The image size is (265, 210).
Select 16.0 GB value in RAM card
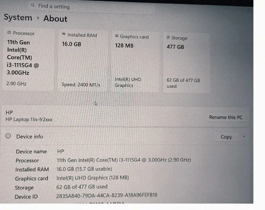72,44
